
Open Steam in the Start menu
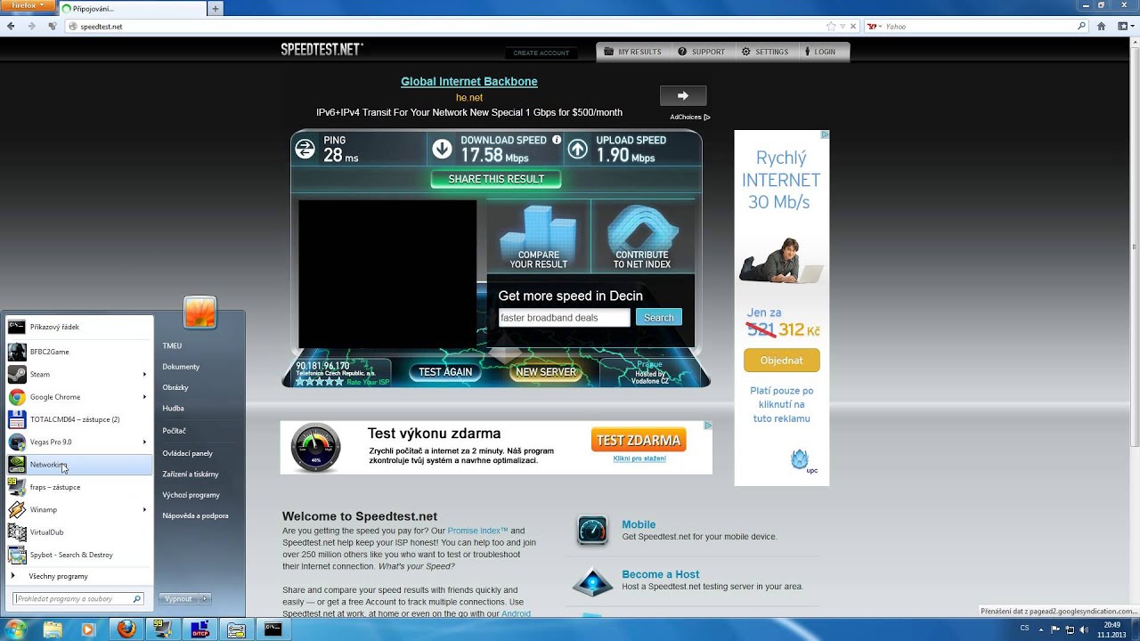[78, 374]
